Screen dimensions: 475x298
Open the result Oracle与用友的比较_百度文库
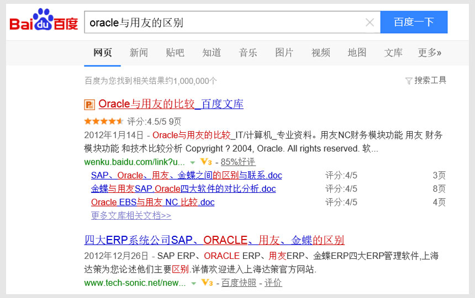pyautogui.click(x=171, y=104)
